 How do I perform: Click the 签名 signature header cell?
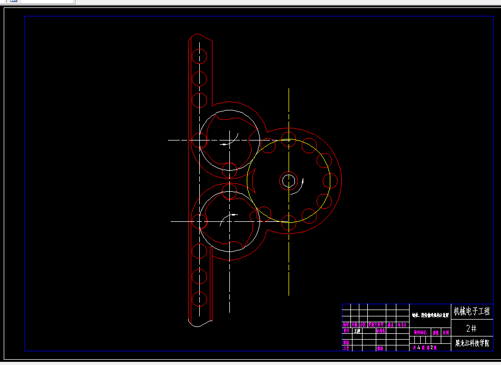pyautogui.click(x=391, y=325)
